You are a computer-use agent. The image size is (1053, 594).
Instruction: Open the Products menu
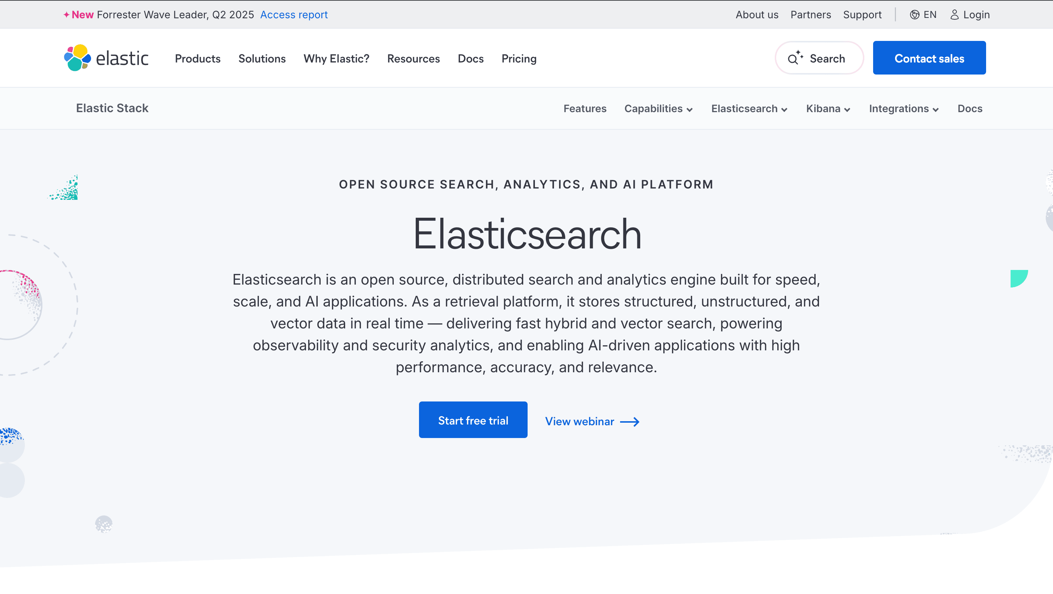pyautogui.click(x=197, y=58)
